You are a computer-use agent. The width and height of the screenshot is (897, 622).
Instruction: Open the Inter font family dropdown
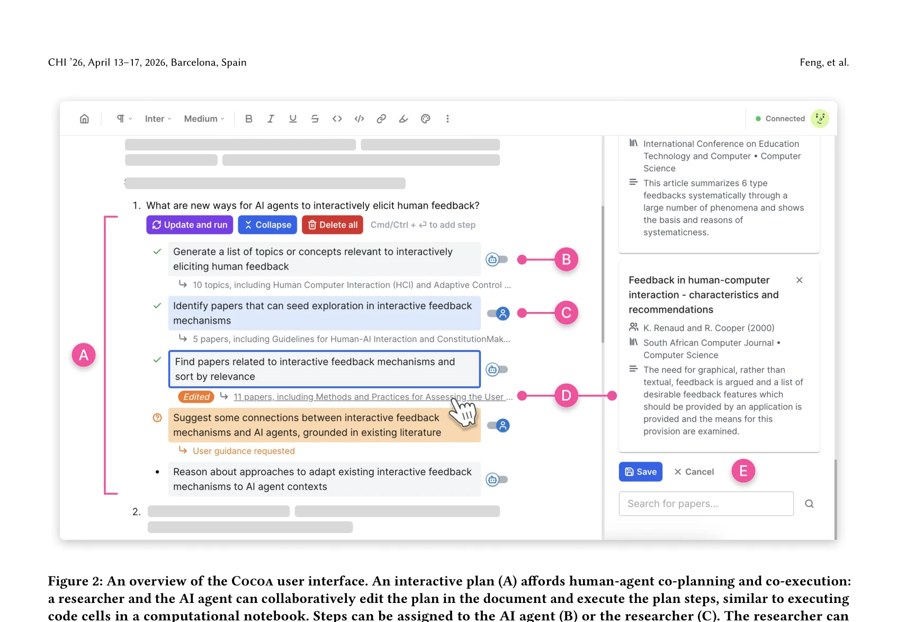click(x=158, y=119)
